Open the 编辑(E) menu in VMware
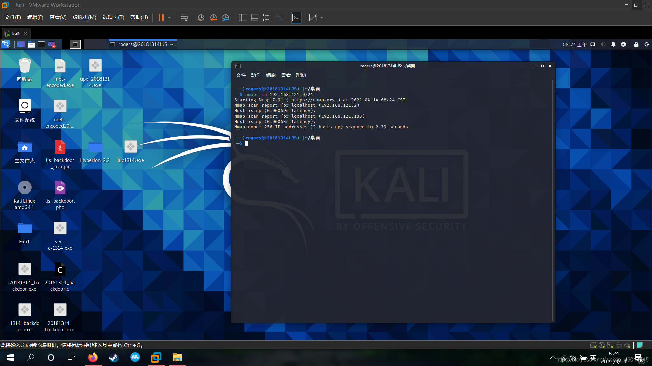 pyautogui.click(x=35, y=17)
